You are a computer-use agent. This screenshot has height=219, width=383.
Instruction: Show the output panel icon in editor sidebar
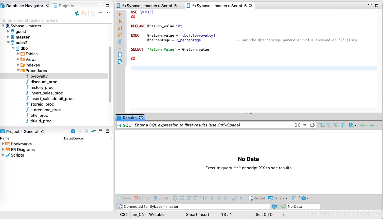point(120,55)
